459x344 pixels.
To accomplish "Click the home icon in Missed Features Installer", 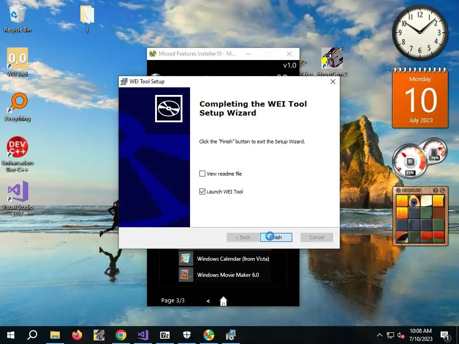I will click(223, 301).
